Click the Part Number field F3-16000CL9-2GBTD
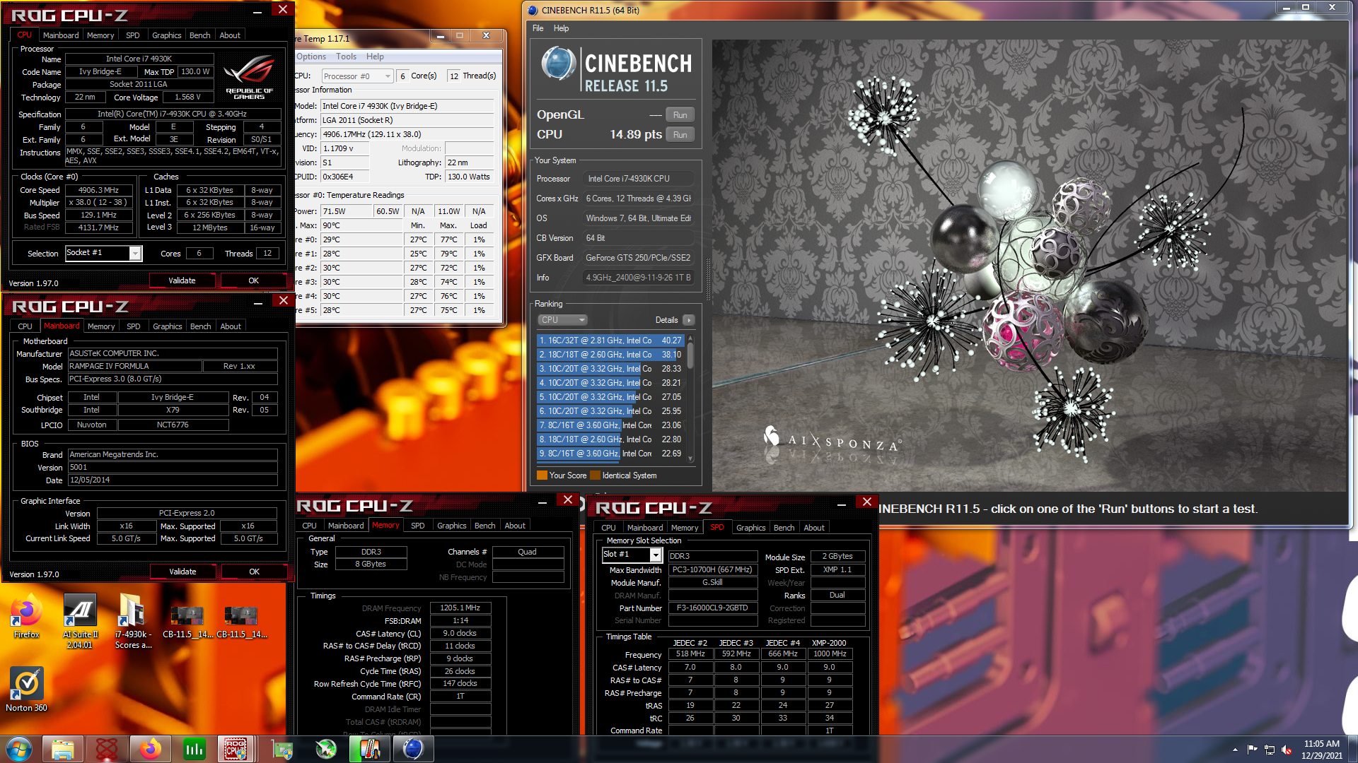 (712, 608)
